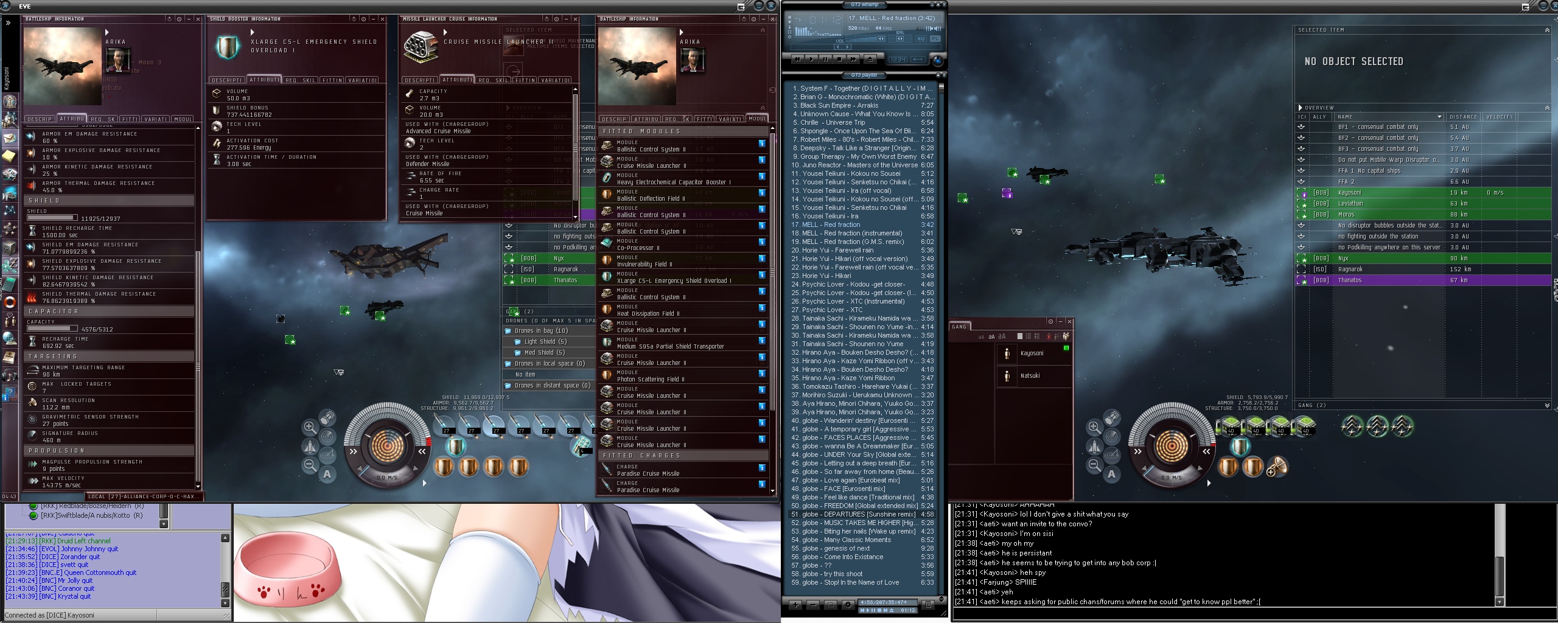Go to previous track in Winamp
Viewport: 1558px width, 623px height.
pos(798,59)
